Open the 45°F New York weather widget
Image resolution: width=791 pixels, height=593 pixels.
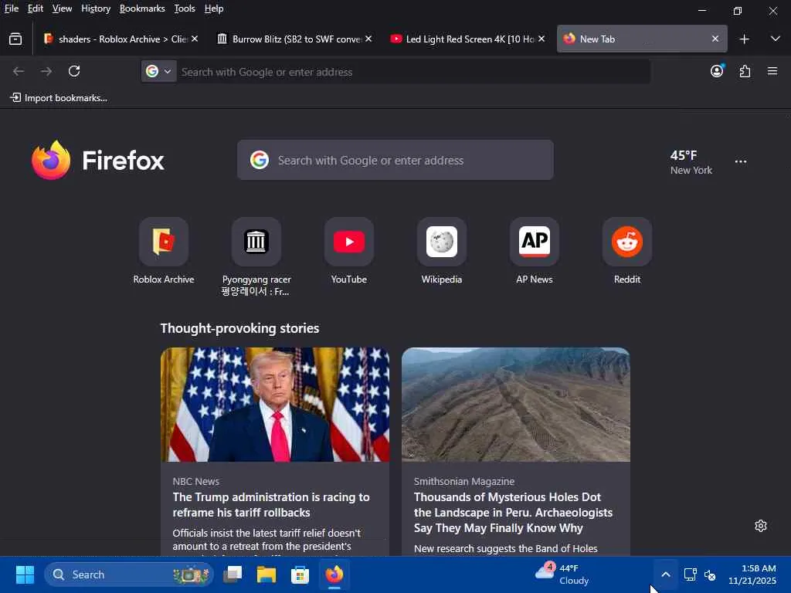coord(691,162)
